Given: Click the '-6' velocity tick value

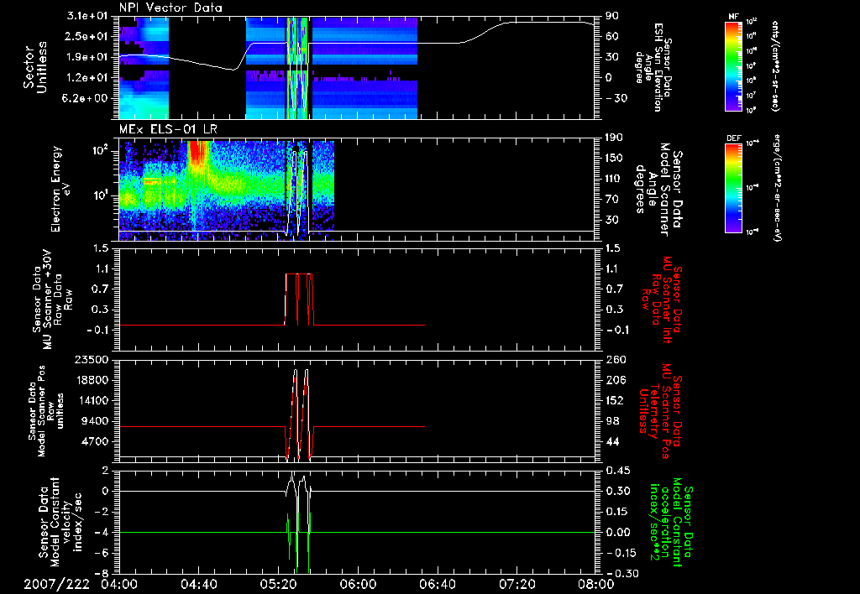Looking at the screenshot, I should [102, 553].
